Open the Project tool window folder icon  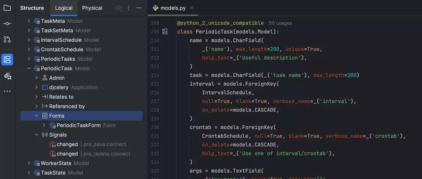tap(7, 8)
